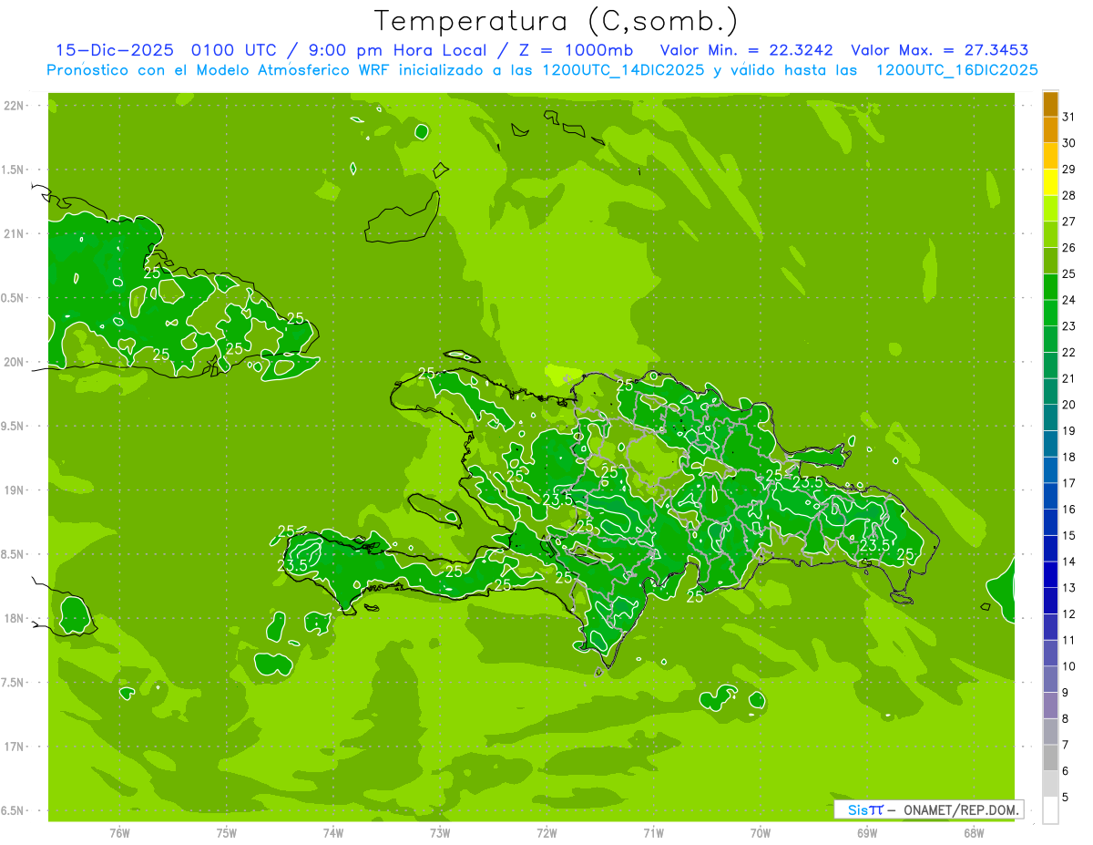The width and height of the screenshot is (1093, 845).
Task: Click the color scale label '24'
Action: (x=1069, y=300)
